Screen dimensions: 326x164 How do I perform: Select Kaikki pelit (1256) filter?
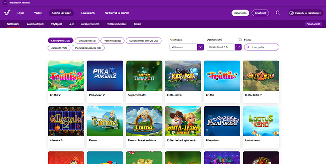click(x=61, y=40)
